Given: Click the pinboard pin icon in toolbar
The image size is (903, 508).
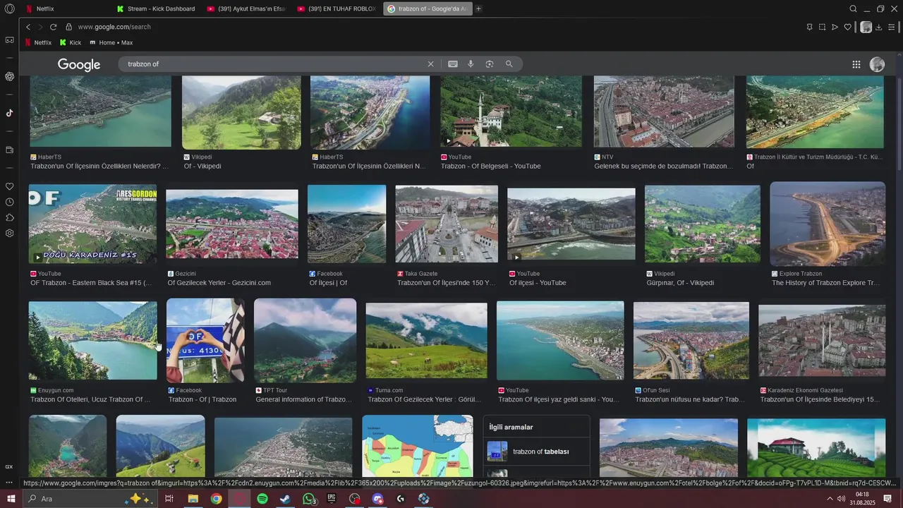Looking at the screenshot, I should 809,27.
